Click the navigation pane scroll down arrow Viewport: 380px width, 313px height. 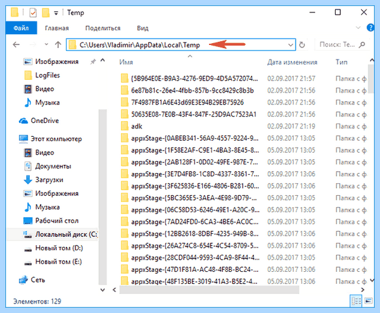point(103,290)
